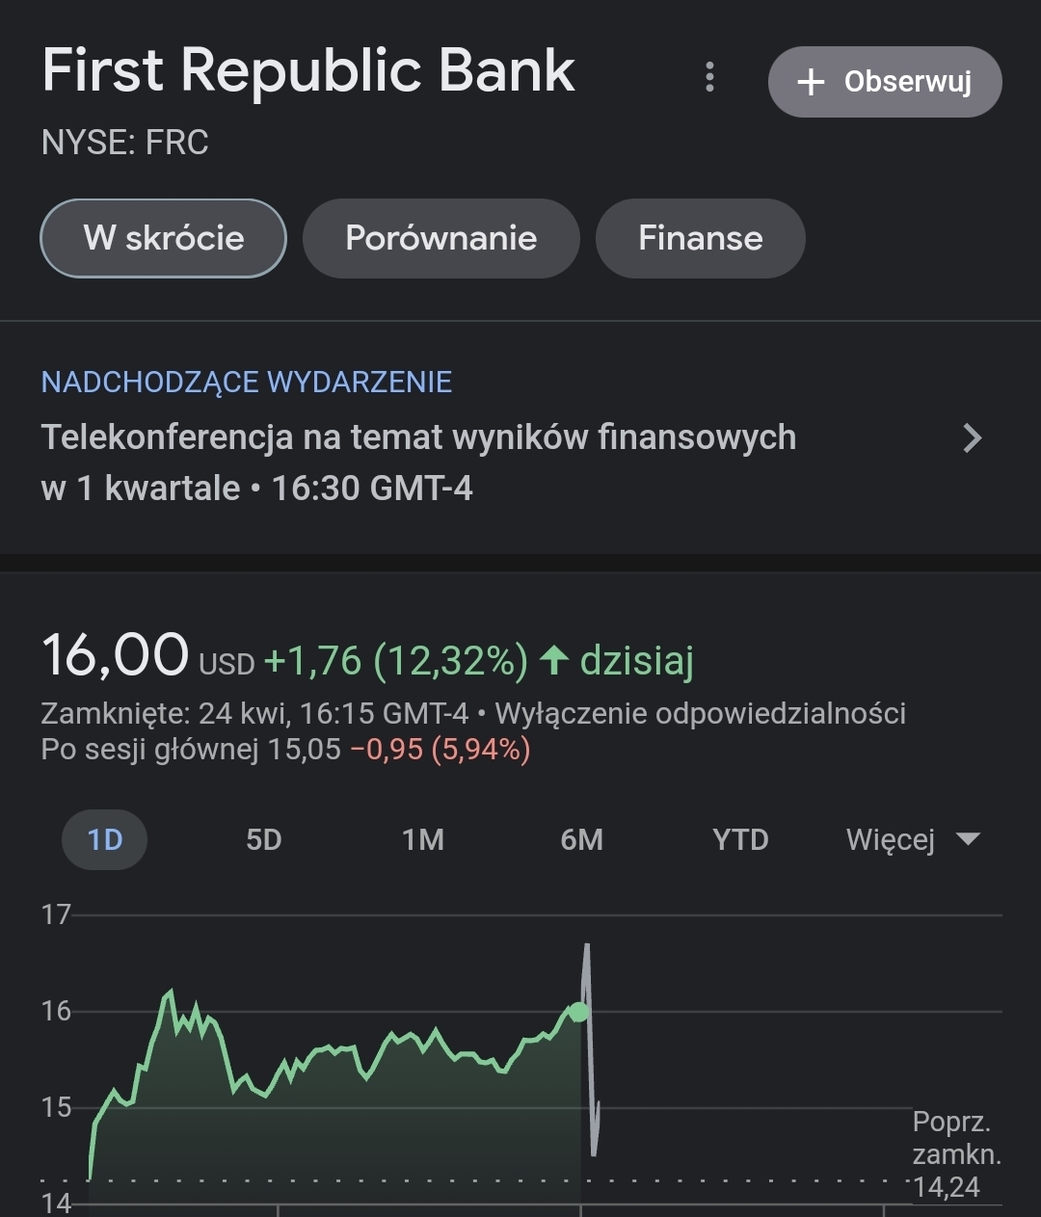Open the three-dot more options menu

710,77
